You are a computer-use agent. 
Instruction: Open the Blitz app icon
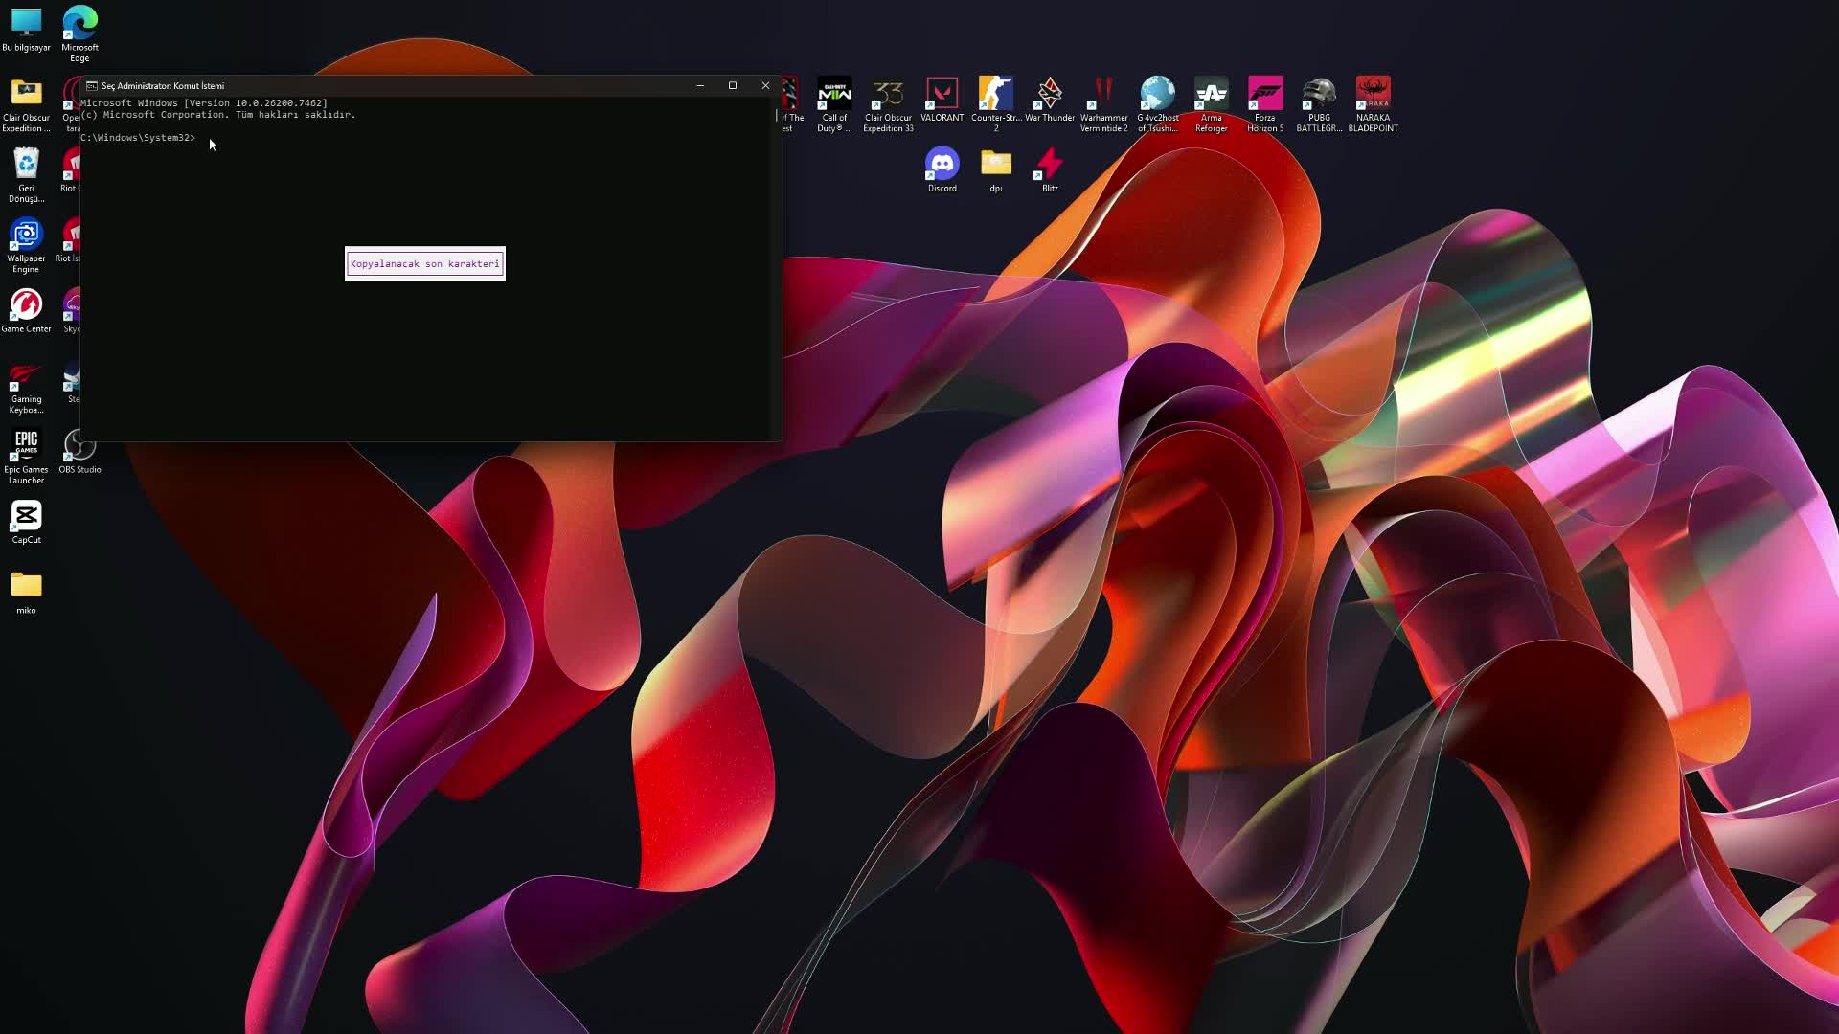[x=1050, y=165]
